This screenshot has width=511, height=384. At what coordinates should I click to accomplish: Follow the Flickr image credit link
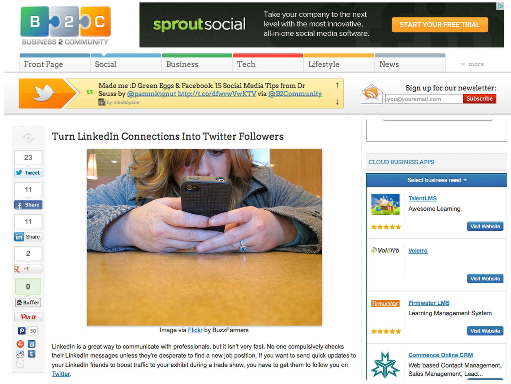(x=195, y=330)
